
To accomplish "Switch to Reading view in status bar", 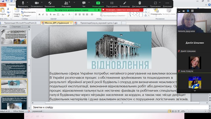I will pos(176,111).
